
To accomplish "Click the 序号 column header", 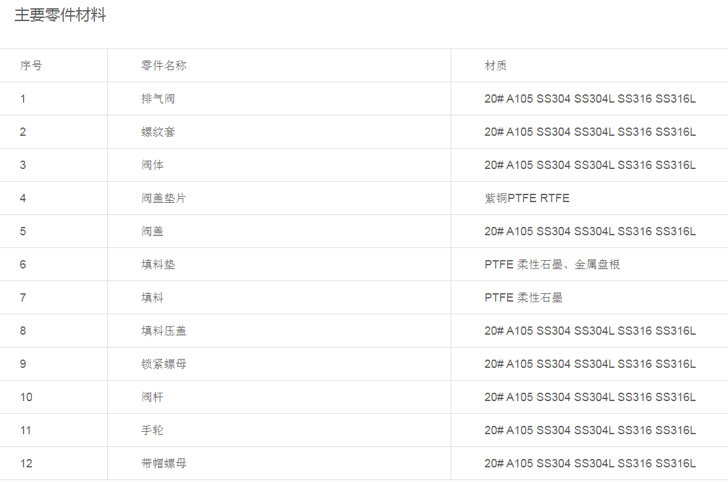I will pyautogui.click(x=31, y=66).
